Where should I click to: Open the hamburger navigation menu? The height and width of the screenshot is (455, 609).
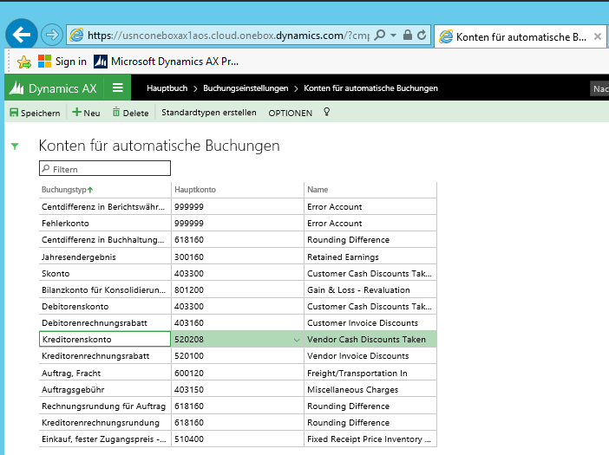[x=117, y=88]
